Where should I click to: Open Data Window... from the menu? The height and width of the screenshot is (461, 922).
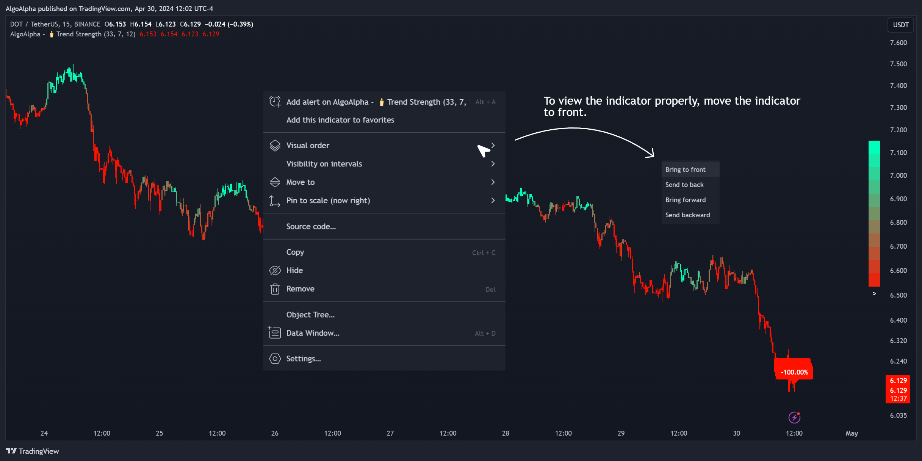tap(384, 333)
